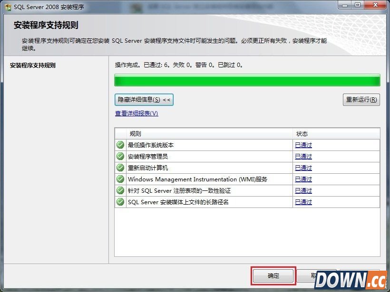Select the green check icon next to 重新启动计算机
This screenshot has height=292, width=390.
click(x=120, y=168)
